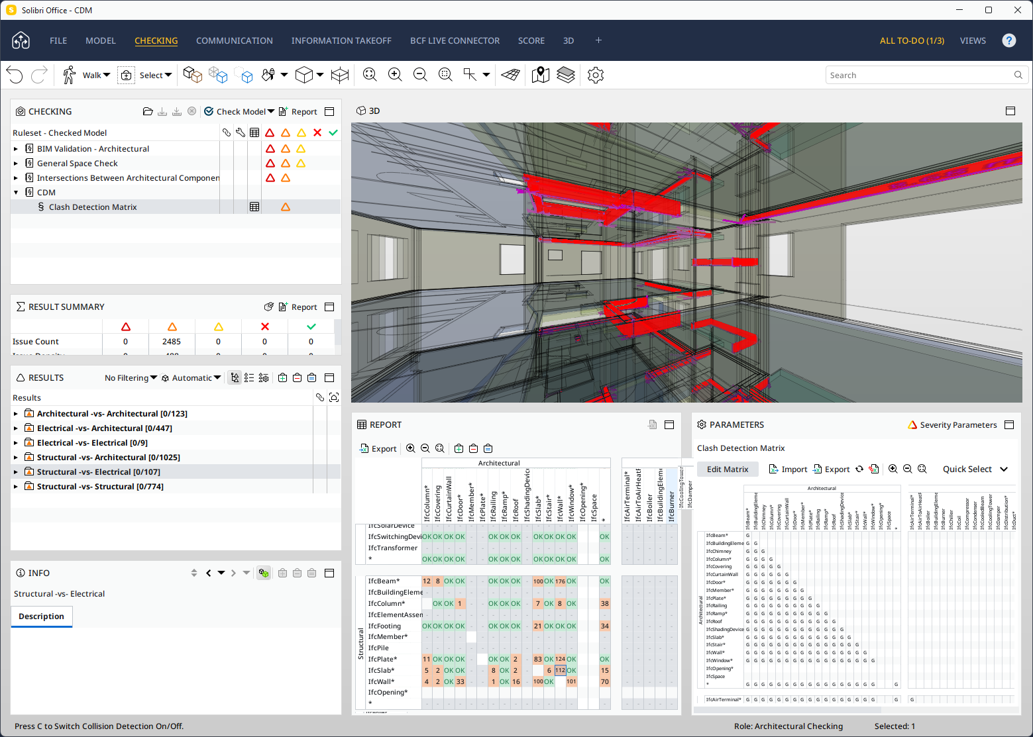Image resolution: width=1033 pixels, height=737 pixels.
Task: Open the COMMUNICATION tab
Action: (x=234, y=40)
